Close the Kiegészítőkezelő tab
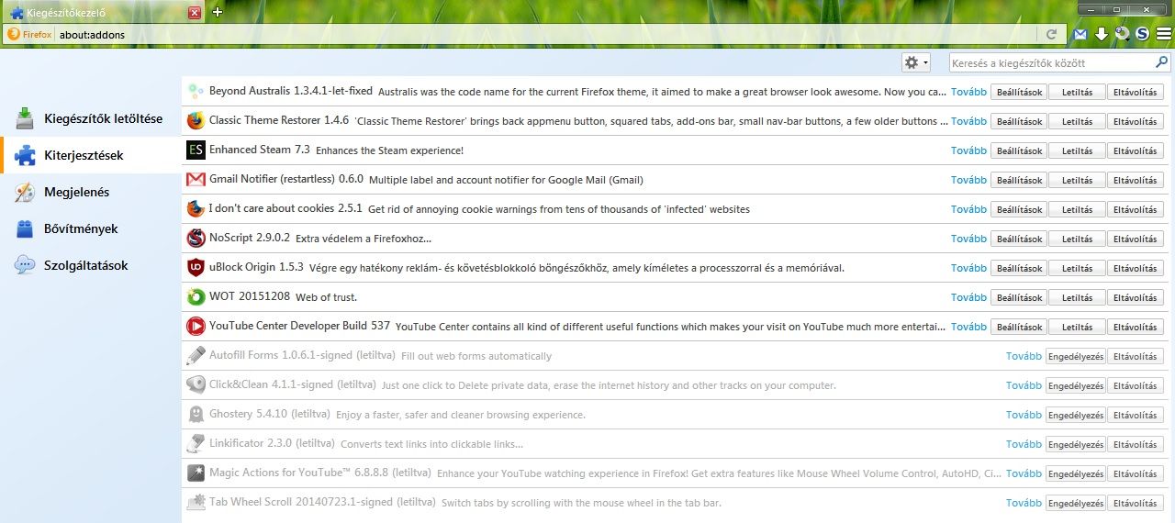 [195, 13]
